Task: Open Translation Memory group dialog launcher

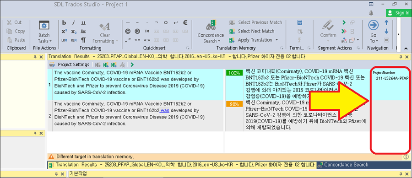Action: pyautogui.click(x=282, y=48)
